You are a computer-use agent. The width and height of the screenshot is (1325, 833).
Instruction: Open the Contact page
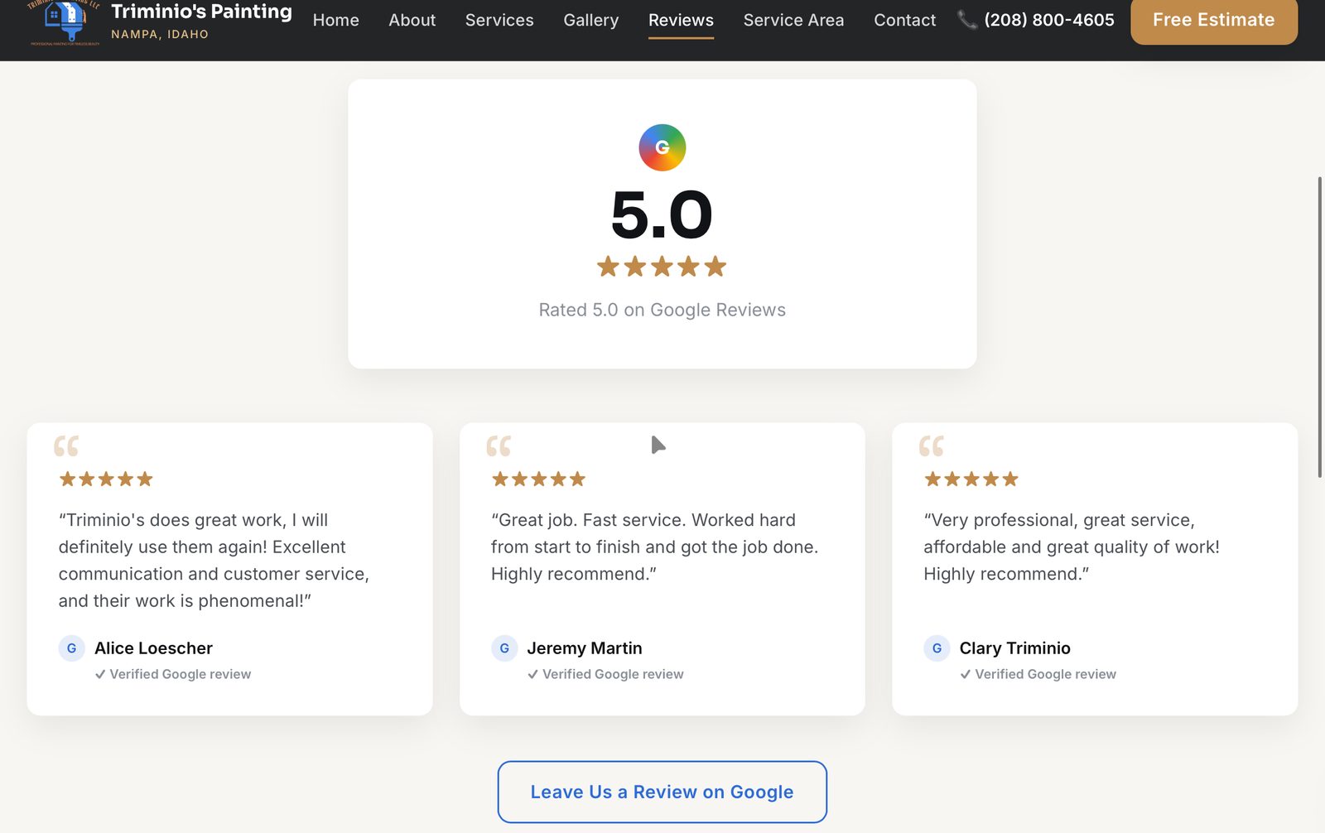click(904, 20)
